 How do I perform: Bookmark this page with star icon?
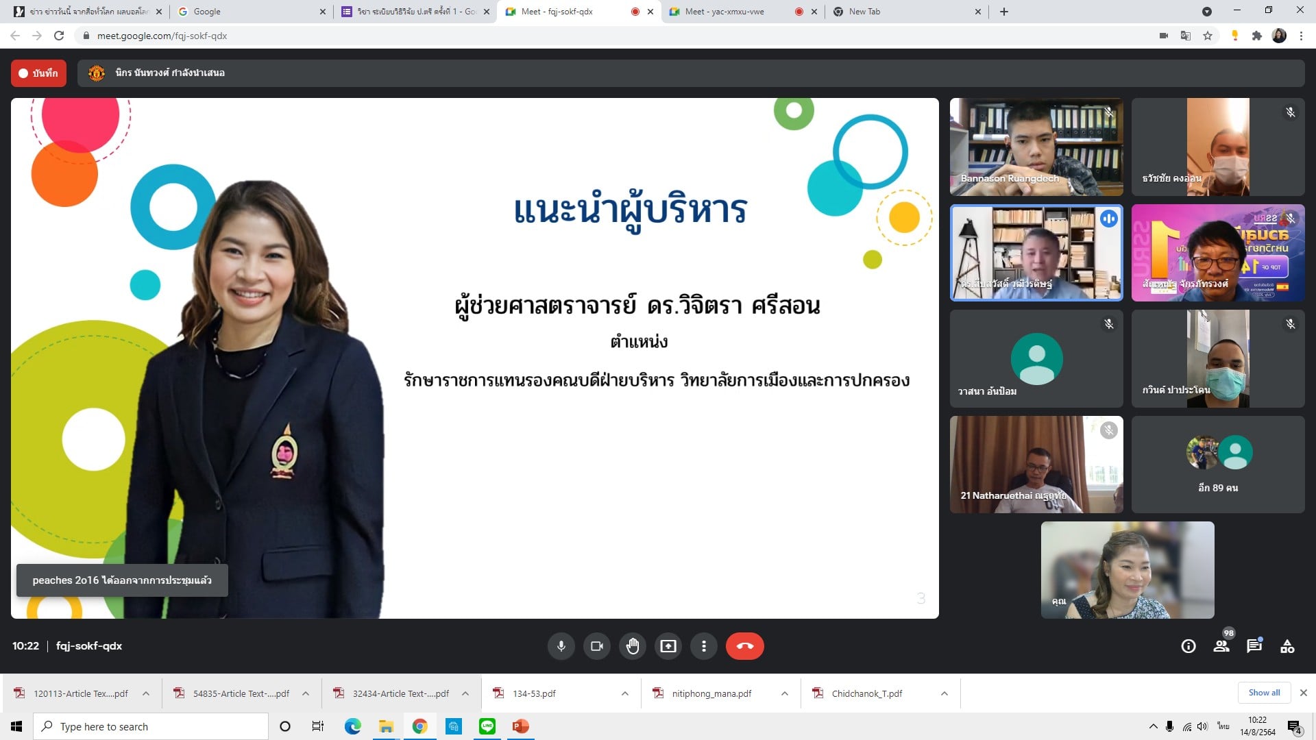pos(1208,36)
